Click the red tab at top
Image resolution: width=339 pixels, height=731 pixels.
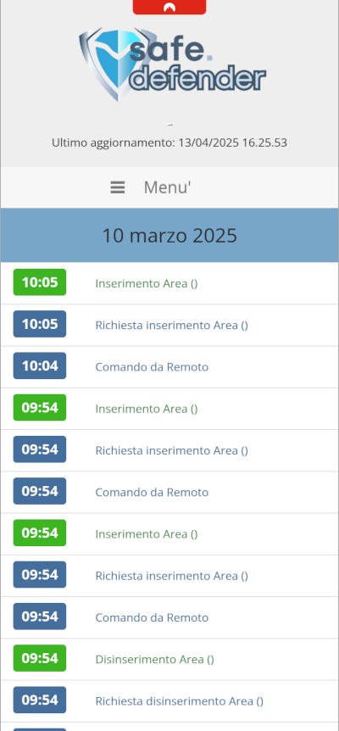(169, 7)
